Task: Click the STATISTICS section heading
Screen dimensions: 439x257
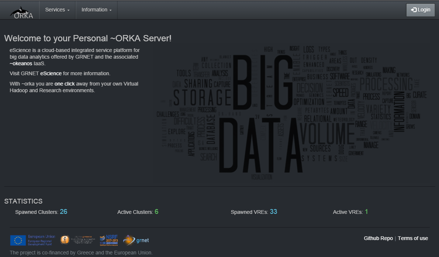Action: [23, 201]
